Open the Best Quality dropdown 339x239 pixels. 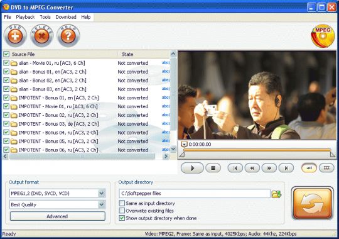102,204
